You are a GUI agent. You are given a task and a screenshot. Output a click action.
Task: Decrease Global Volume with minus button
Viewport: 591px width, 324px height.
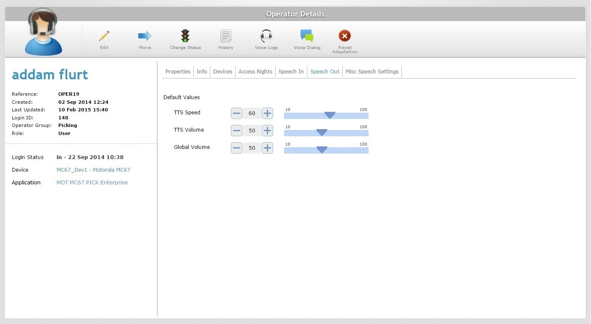click(x=236, y=148)
